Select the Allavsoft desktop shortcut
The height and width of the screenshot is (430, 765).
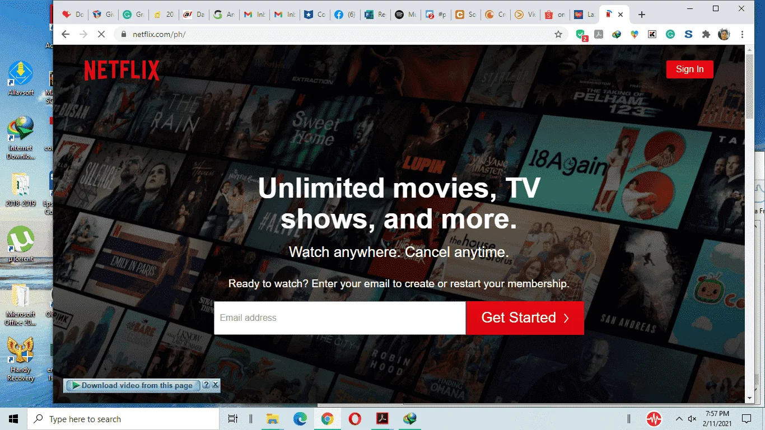[21, 78]
